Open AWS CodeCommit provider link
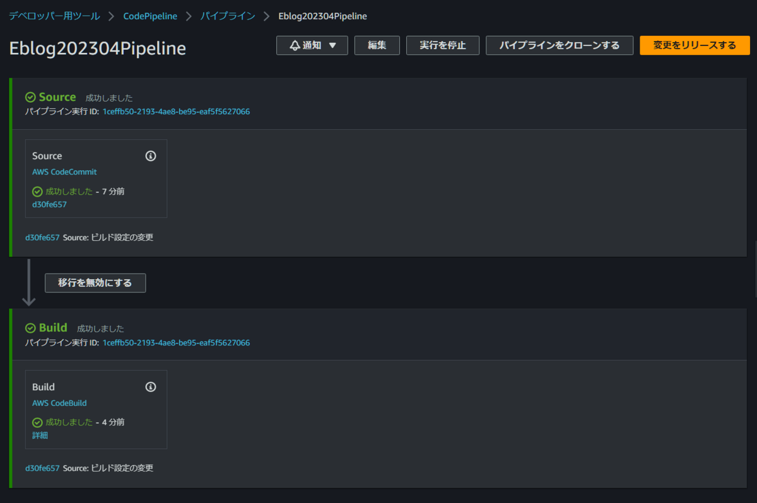Screen dimensions: 757x503 click(64, 171)
